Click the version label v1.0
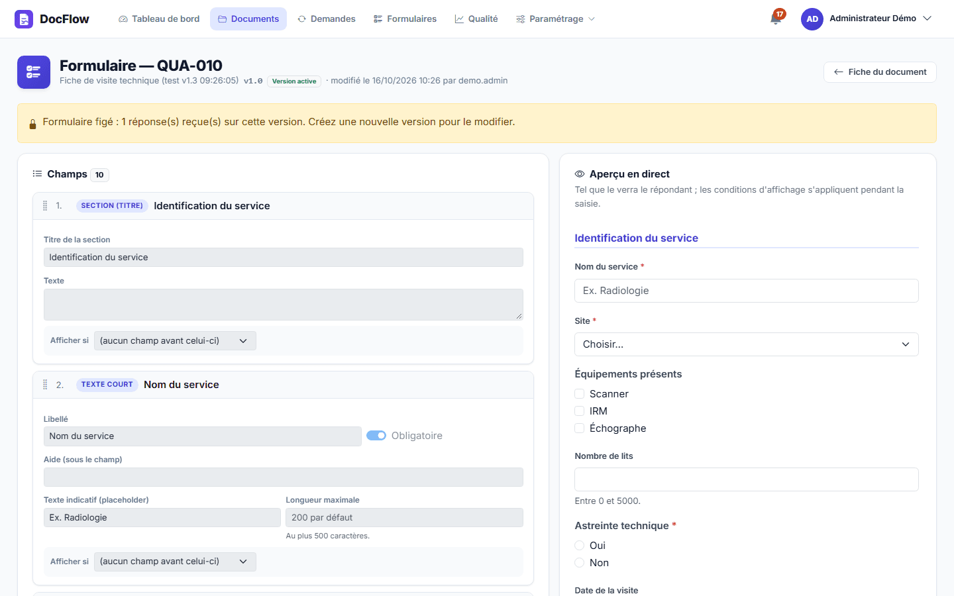This screenshot has width=954, height=596. pyautogui.click(x=253, y=81)
